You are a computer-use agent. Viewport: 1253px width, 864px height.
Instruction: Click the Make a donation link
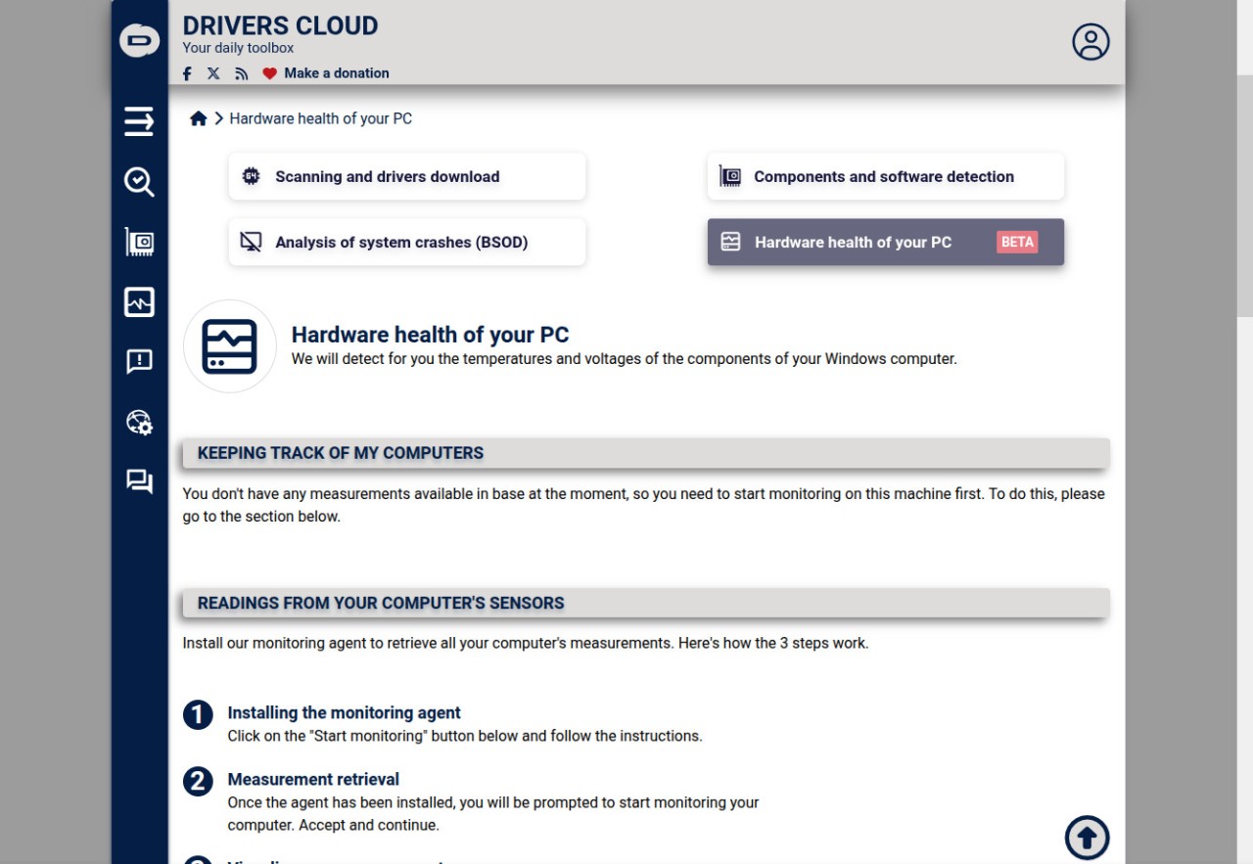click(x=336, y=73)
